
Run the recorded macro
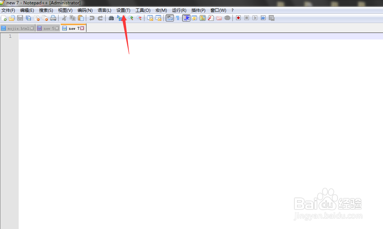coord(254,18)
